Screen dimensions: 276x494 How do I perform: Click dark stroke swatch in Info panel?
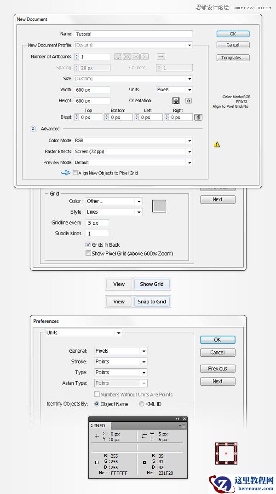144,462
